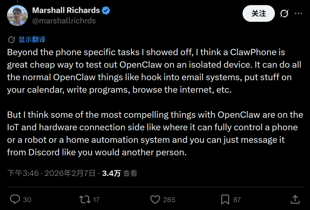Click the small icon left of 显示翻译
Screen dimensions: 310x210
(x=11, y=40)
